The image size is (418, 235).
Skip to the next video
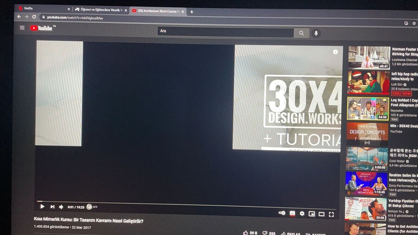pos(52,207)
